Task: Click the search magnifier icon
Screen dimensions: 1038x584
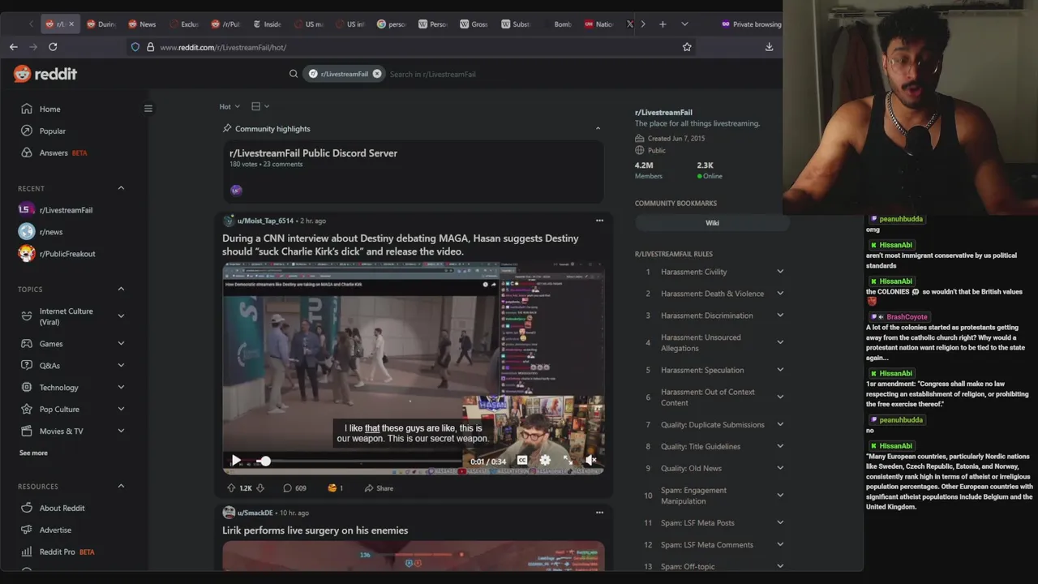Action: pyautogui.click(x=294, y=74)
